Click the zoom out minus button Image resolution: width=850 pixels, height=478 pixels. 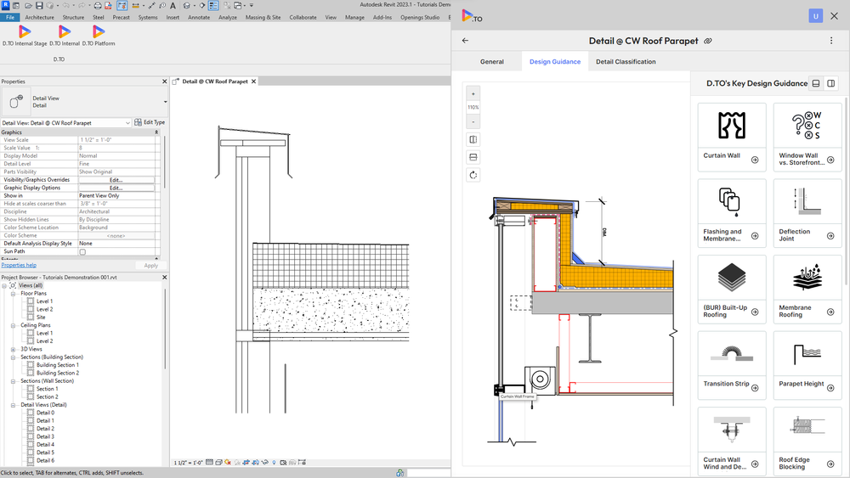tap(473, 122)
